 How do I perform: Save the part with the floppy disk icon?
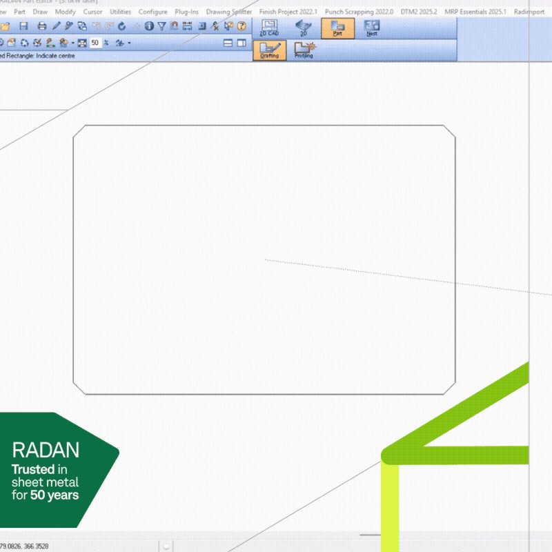(23, 26)
